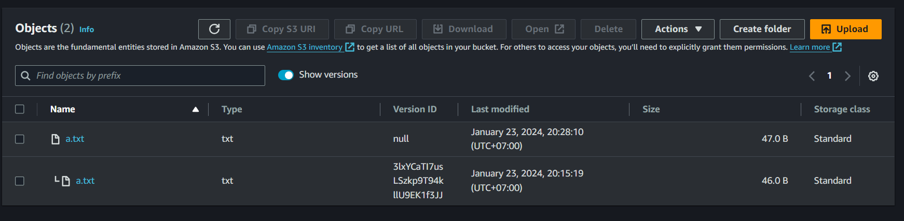The height and width of the screenshot is (221, 904).
Task: Click the Download button
Action: (x=463, y=29)
